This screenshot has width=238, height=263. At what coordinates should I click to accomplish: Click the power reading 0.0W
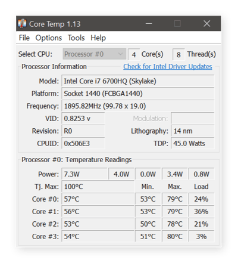(x=148, y=174)
